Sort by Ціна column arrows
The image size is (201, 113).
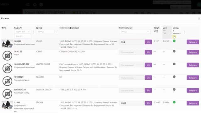[x=170, y=32]
